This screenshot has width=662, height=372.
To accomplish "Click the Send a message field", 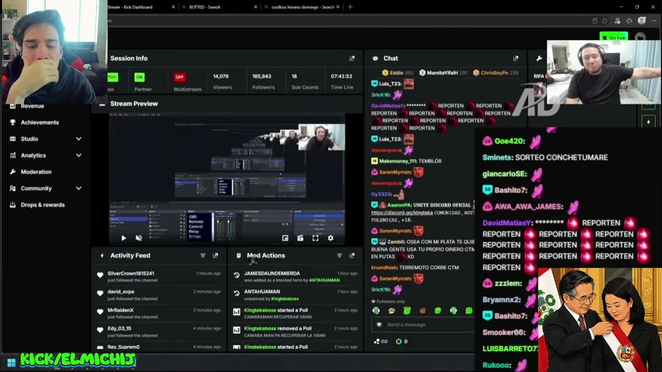I will [x=423, y=324].
